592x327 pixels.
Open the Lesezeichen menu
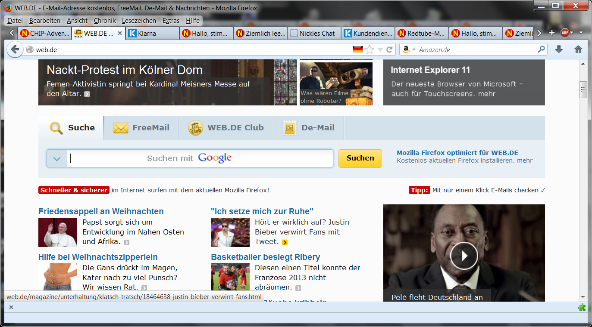click(139, 21)
